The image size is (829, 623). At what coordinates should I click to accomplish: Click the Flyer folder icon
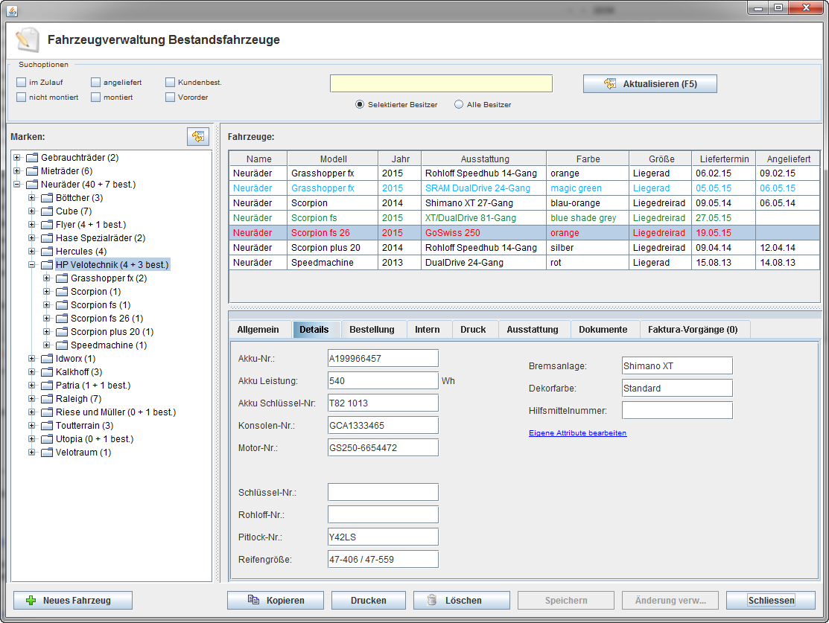click(46, 225)
